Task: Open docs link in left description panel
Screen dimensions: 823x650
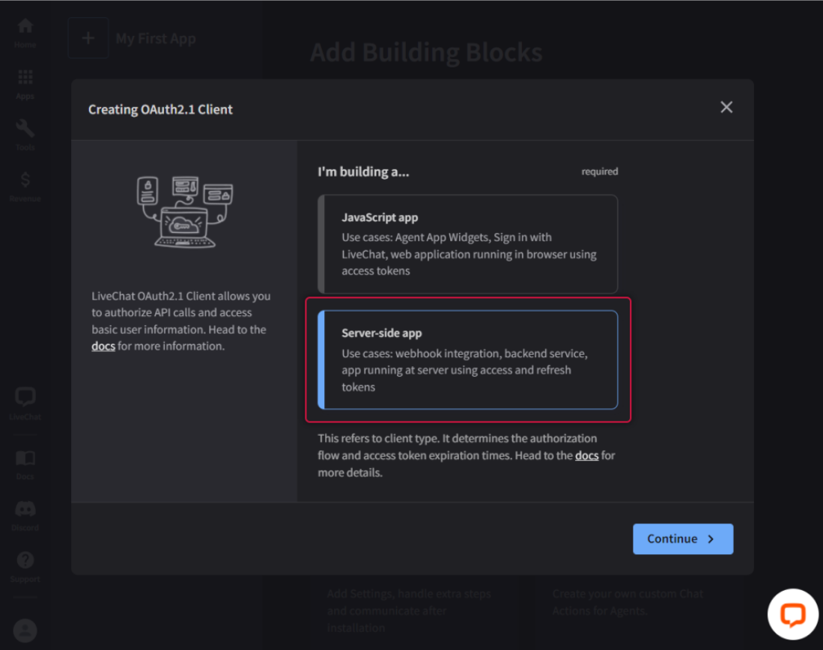Action: pos(103,346)
